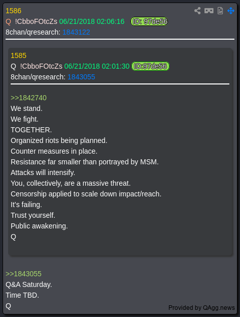Click the image file icon
Image resolution: width=240 pixels, height=317 pixels.
220,11
